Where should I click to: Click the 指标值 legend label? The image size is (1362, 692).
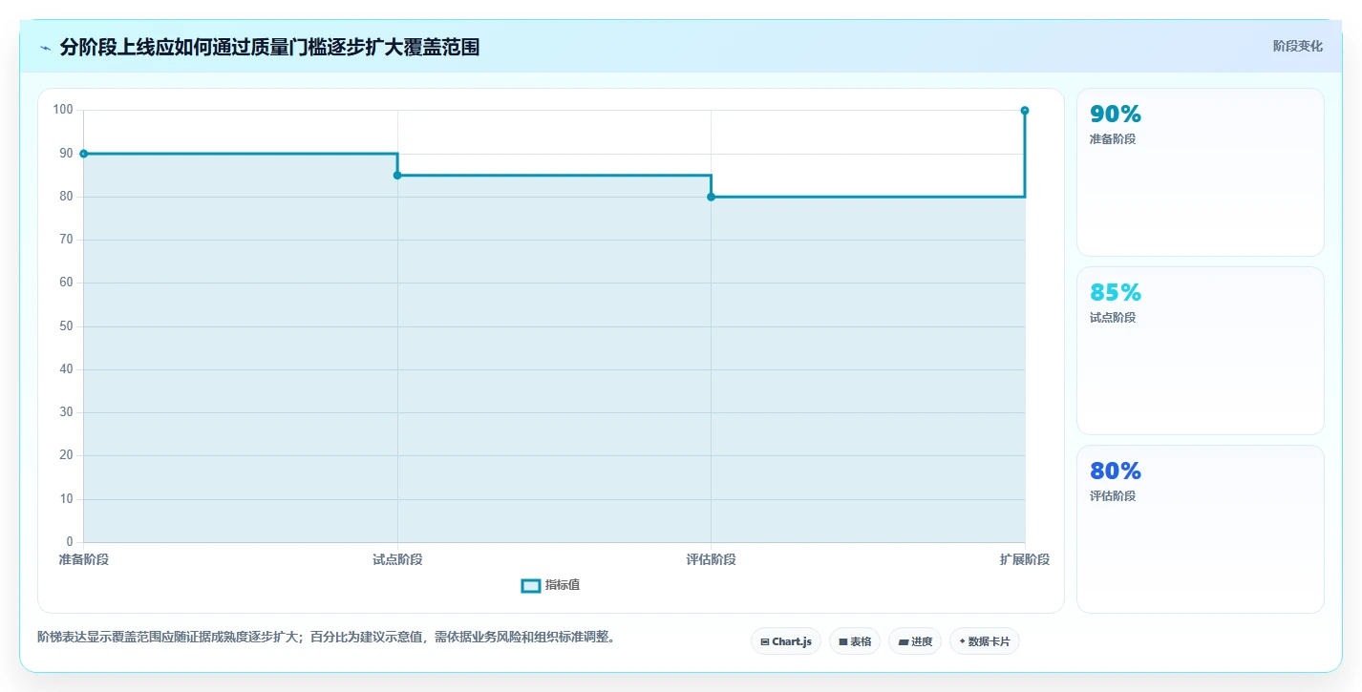point(563,585)
